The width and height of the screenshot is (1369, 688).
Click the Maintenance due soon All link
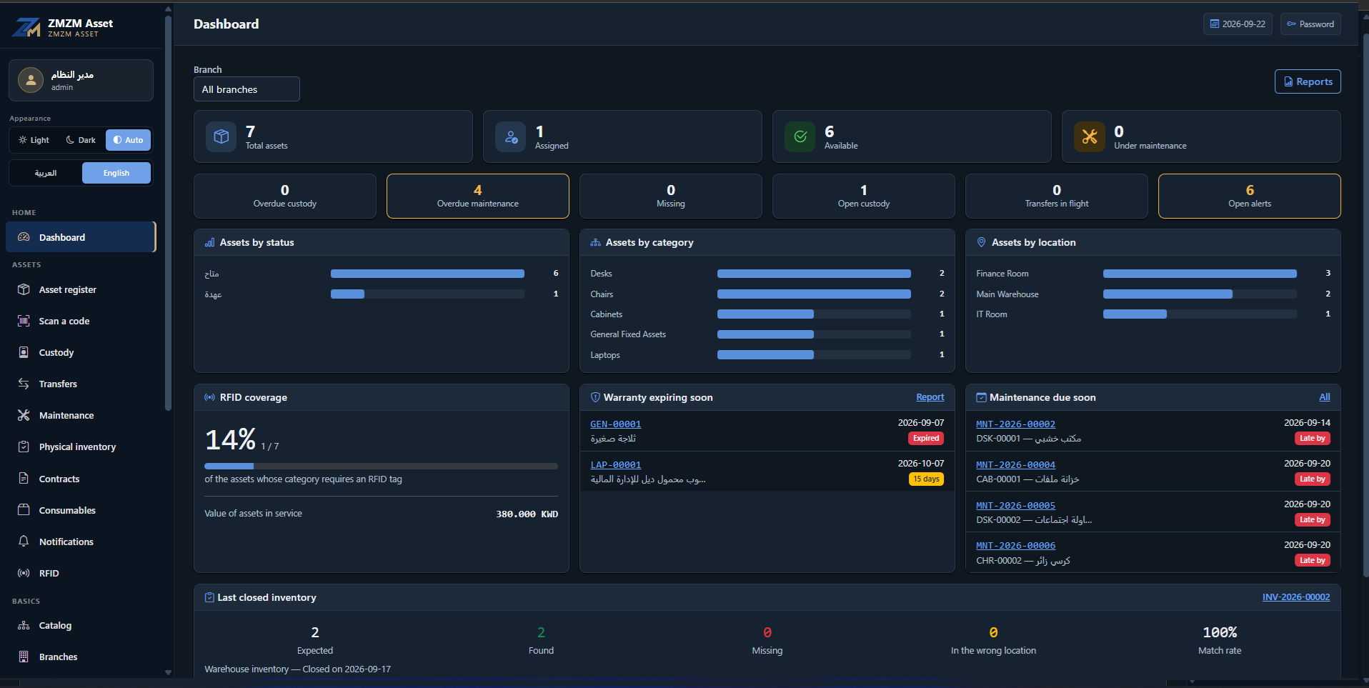tap(1325, 397)
